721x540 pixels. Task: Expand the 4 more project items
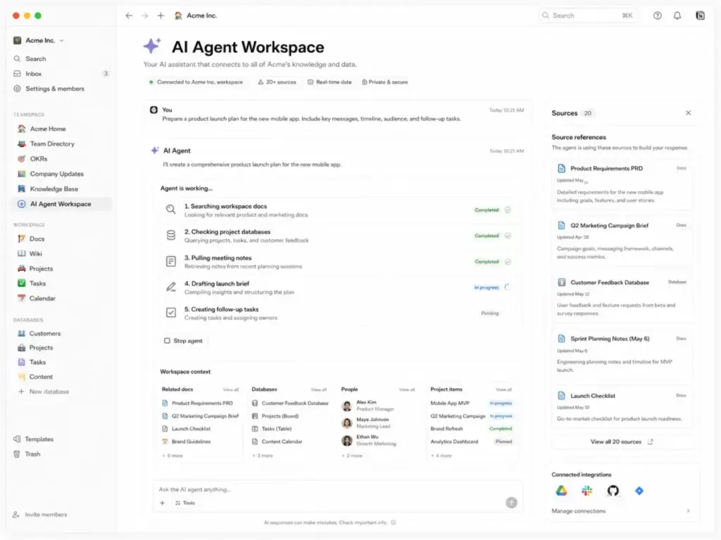(x=441, y=456)
